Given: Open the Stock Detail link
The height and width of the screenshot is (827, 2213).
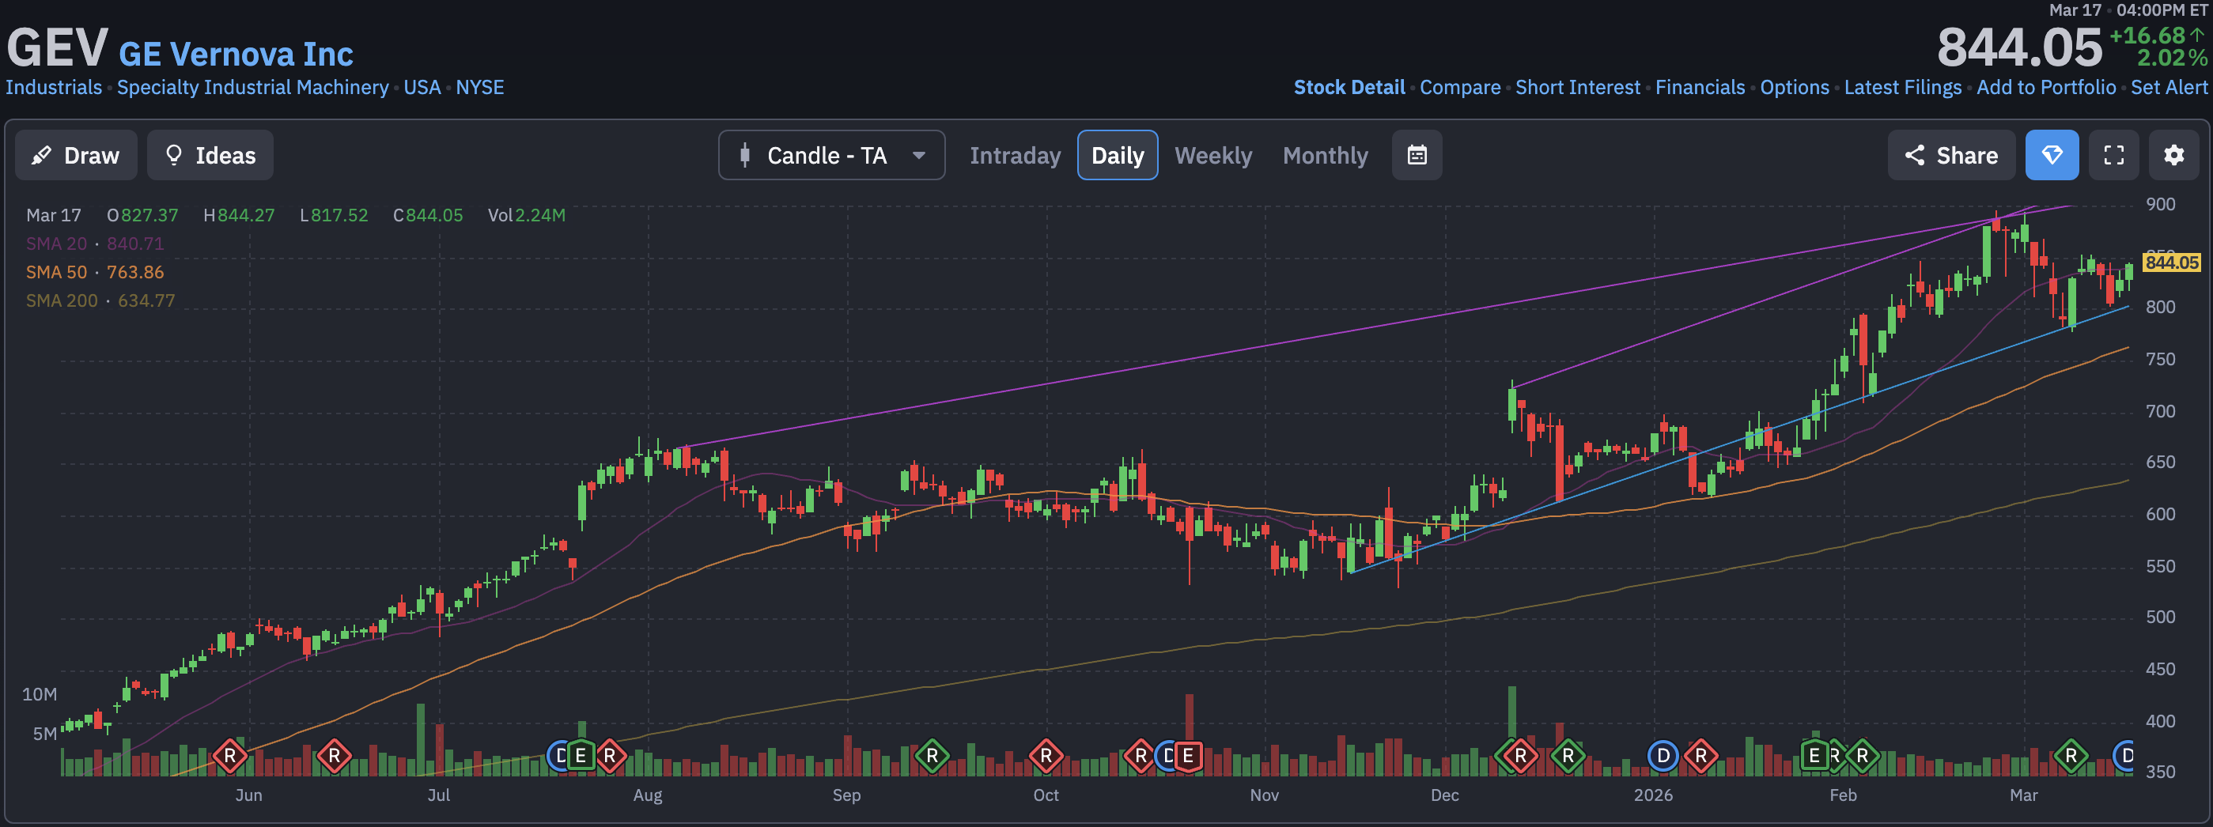Looking at the screenshot, I should tap(1349, 88).
